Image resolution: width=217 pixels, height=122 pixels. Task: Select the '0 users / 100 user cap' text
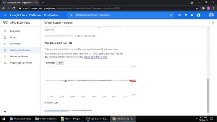pyautogui.click(x=85, y=36)
